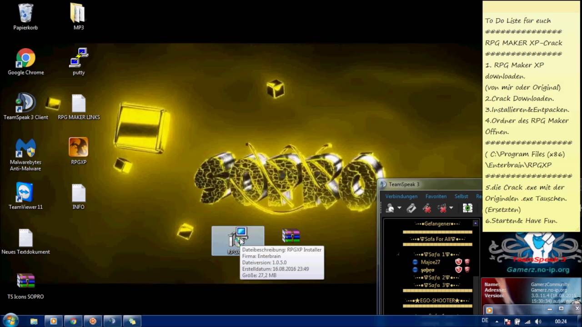This screenshot has width=582, height=327.
Task: Switch to TeamSpeak on the taskbar
Action: pos(112,321)
